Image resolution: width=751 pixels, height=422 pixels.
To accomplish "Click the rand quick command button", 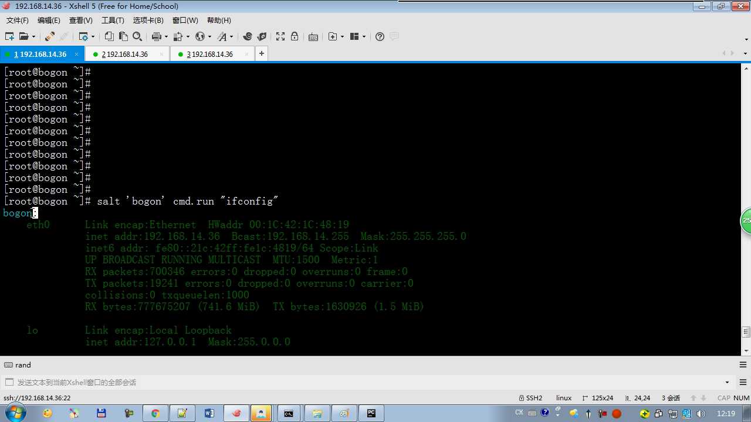I will pos(18,365).
